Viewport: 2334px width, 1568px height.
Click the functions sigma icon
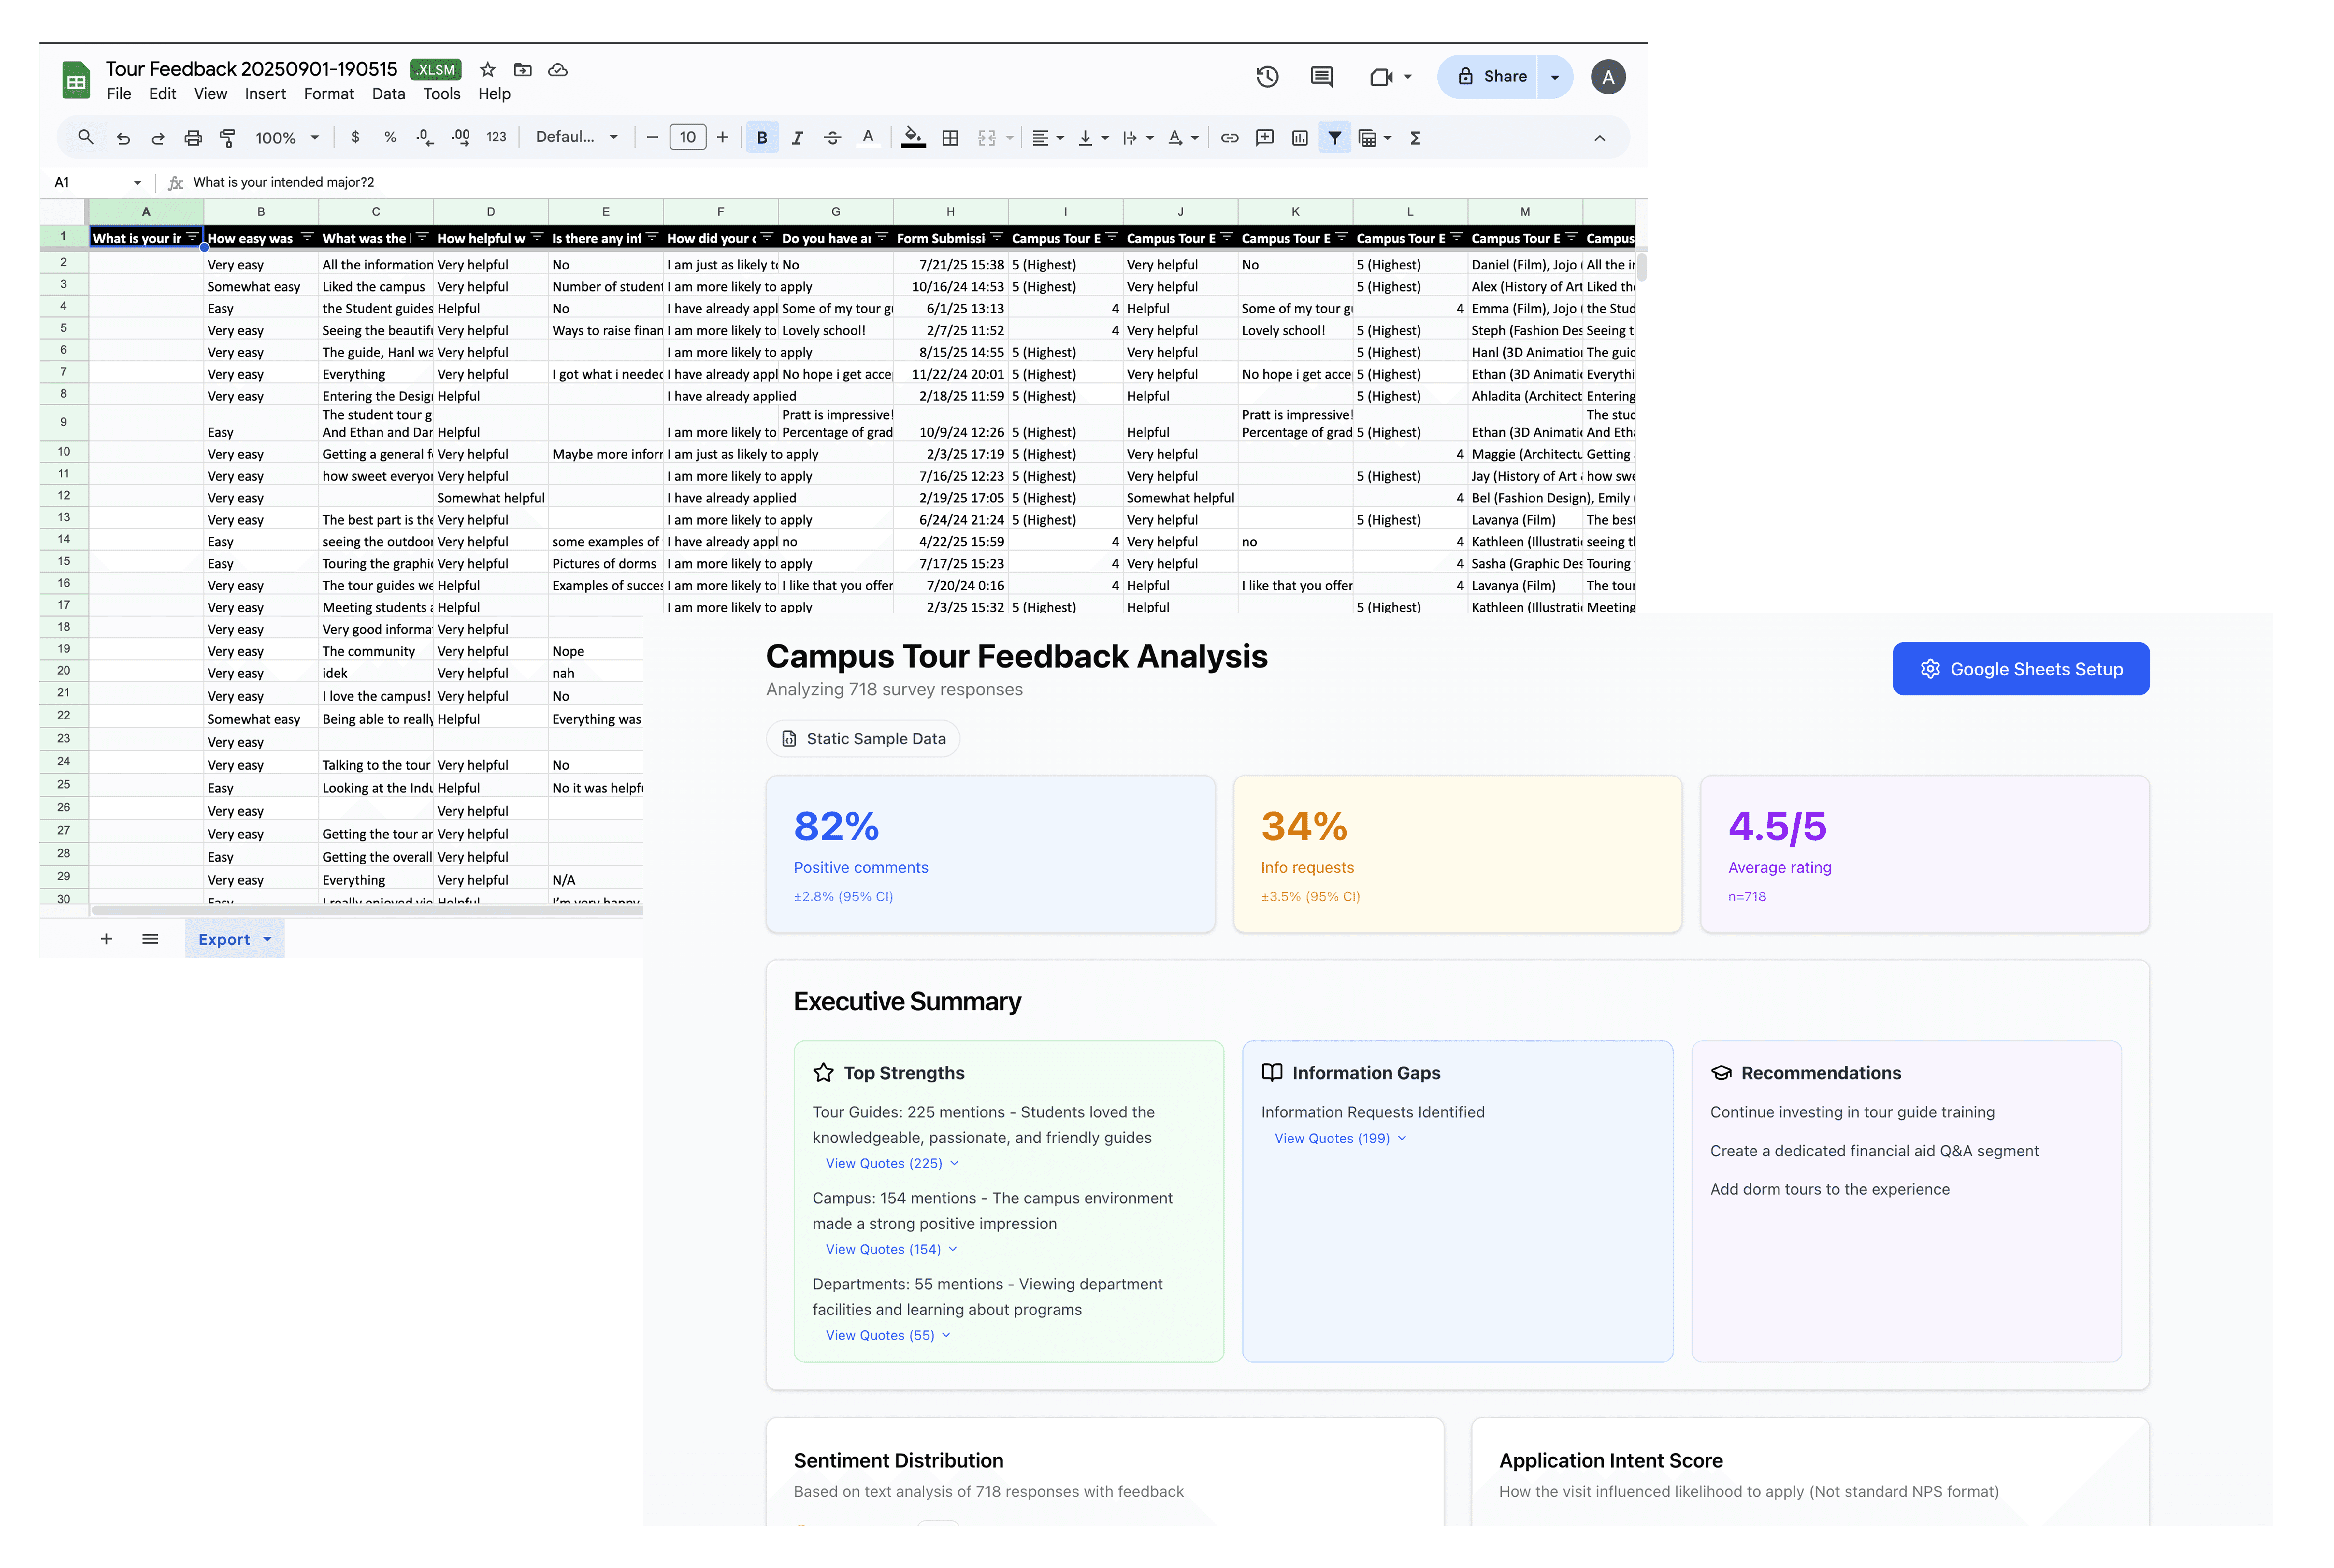click(1415, 138)
